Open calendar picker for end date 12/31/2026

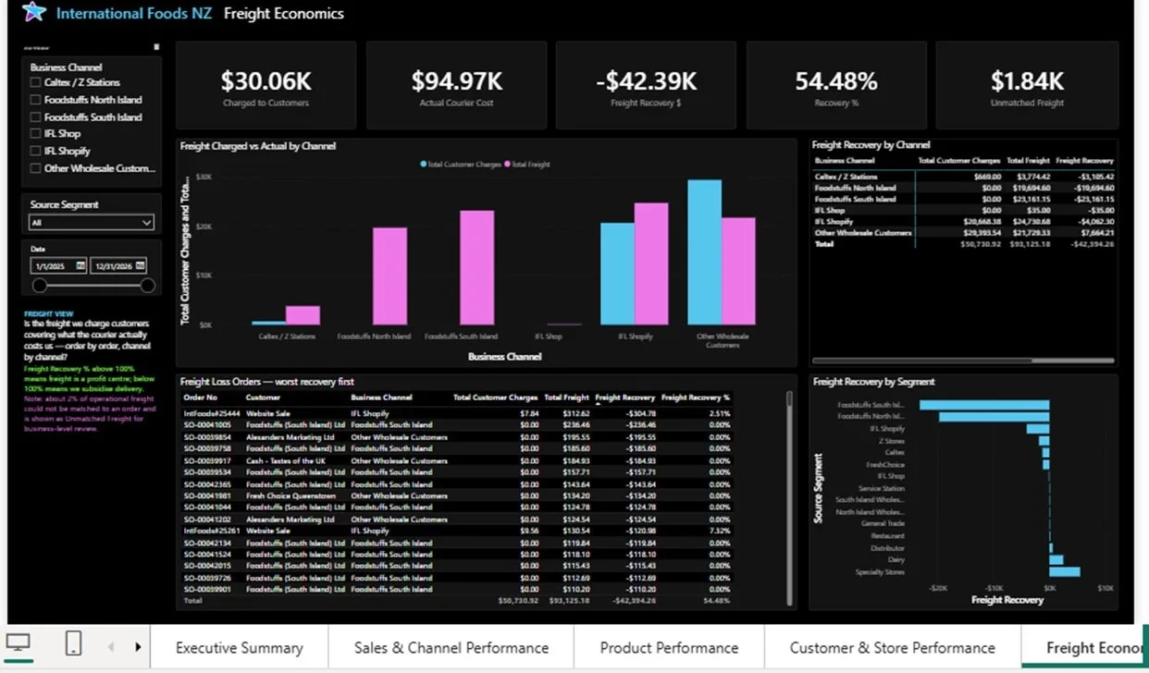point(140,265)
